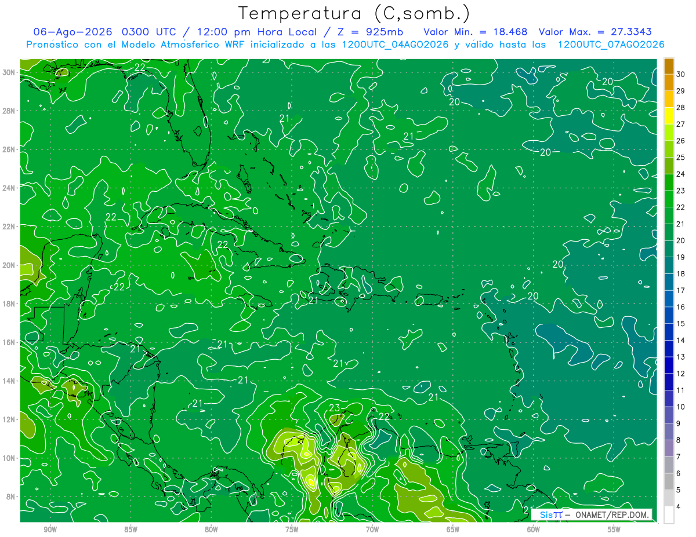Viewport: 696px width, 537px height.
Task: Click the "16N" latitude axis label
Action: pyautogui.click(x=8, y=342)
